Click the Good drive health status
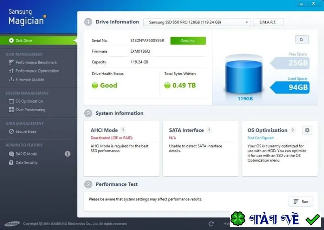The height and width of the screenshot is (230, 324). click(x=104, y=85)
